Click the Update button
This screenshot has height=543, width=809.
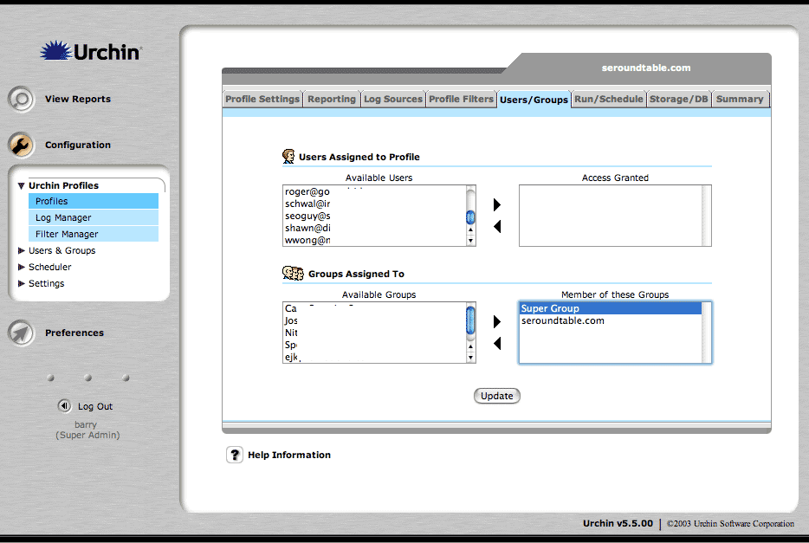pyautogui.click(x=497, y=396)
